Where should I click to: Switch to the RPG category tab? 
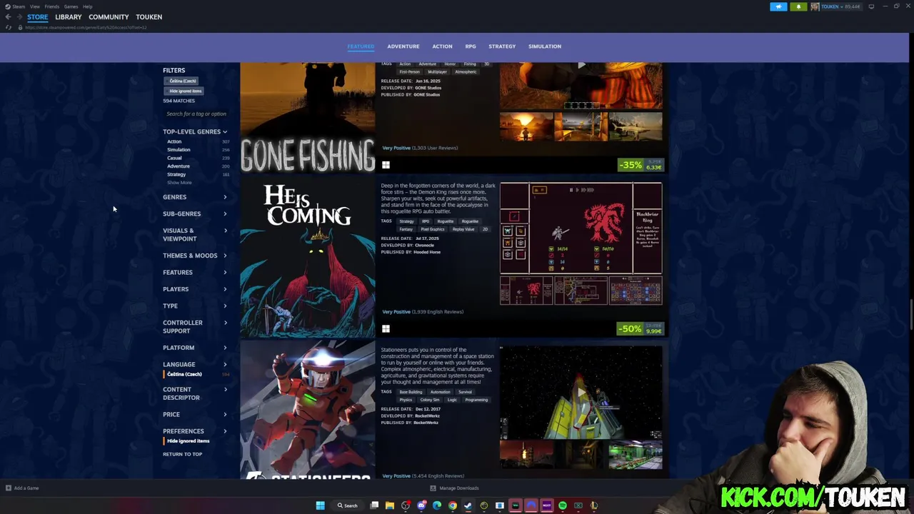coord(471,46)
